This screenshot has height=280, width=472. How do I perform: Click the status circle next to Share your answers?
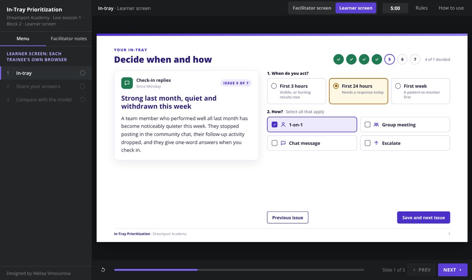point(83,86)
